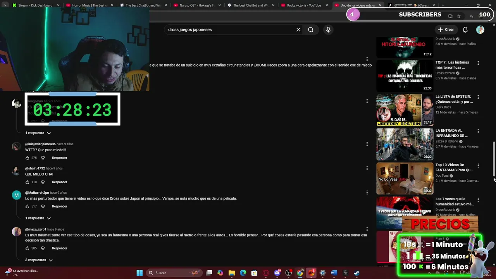Screen dimensions: 496x279
Task: Like the comment by @shaih.4732
Action: pos(27,182)
